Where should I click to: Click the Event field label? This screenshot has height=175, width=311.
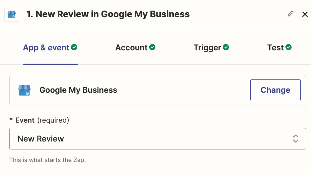point(25,120)
